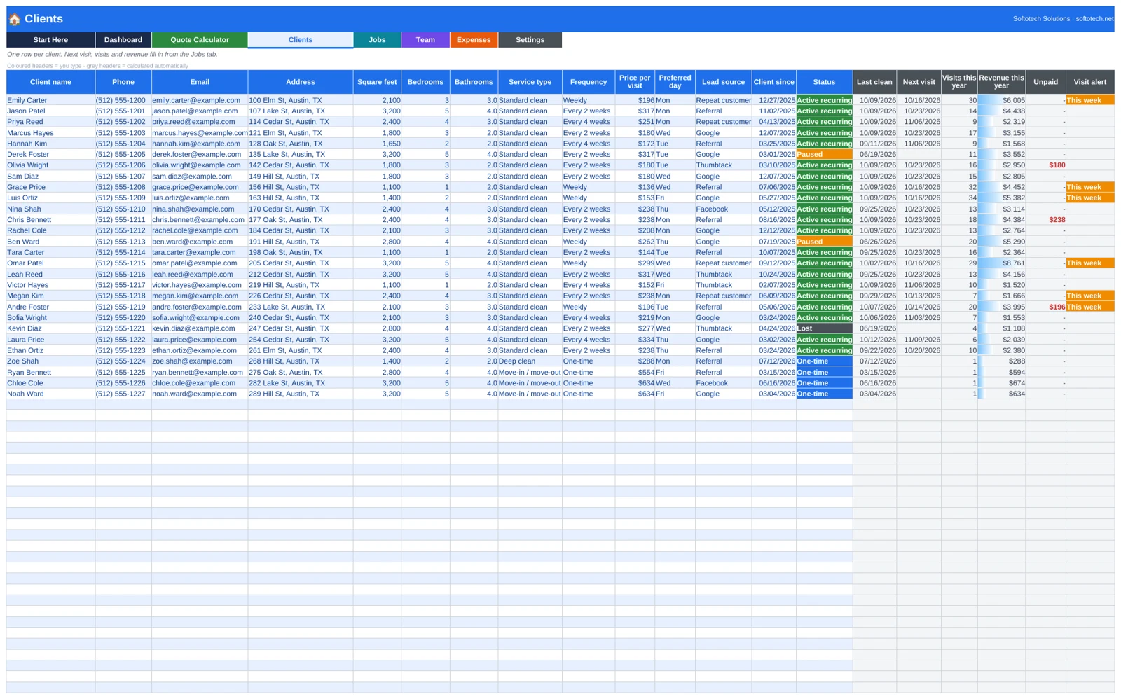
Task: Select Andre Foster's $196 unpaid amount
Action: point(1045,307)
